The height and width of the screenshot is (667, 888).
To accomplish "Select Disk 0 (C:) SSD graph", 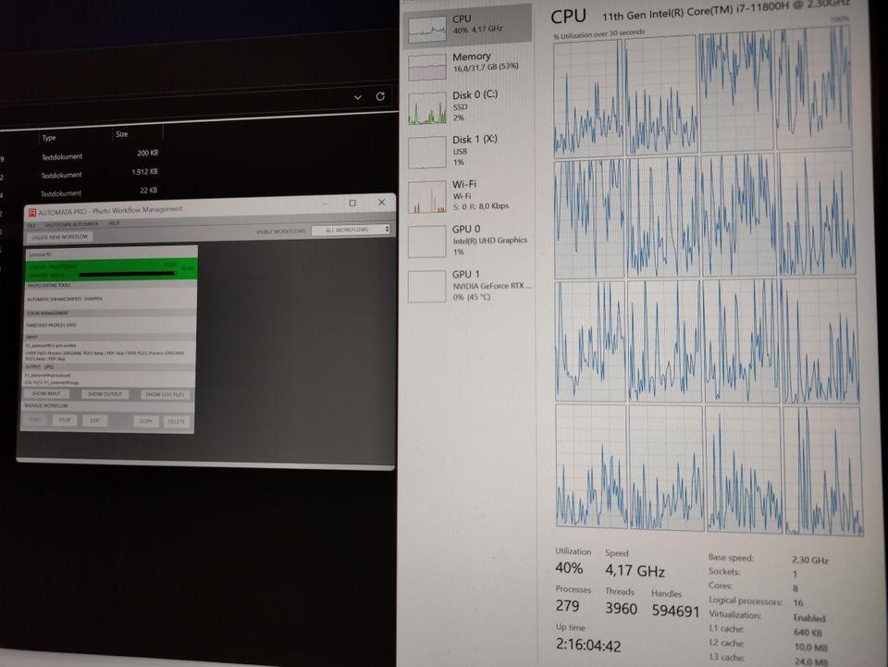I will click(x=426, y=107).
